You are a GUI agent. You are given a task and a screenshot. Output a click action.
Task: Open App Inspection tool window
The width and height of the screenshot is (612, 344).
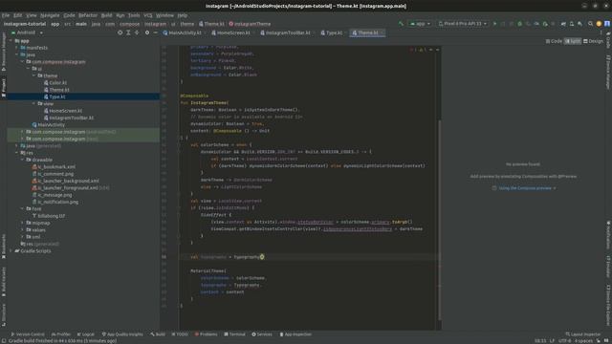pos(295,334)
